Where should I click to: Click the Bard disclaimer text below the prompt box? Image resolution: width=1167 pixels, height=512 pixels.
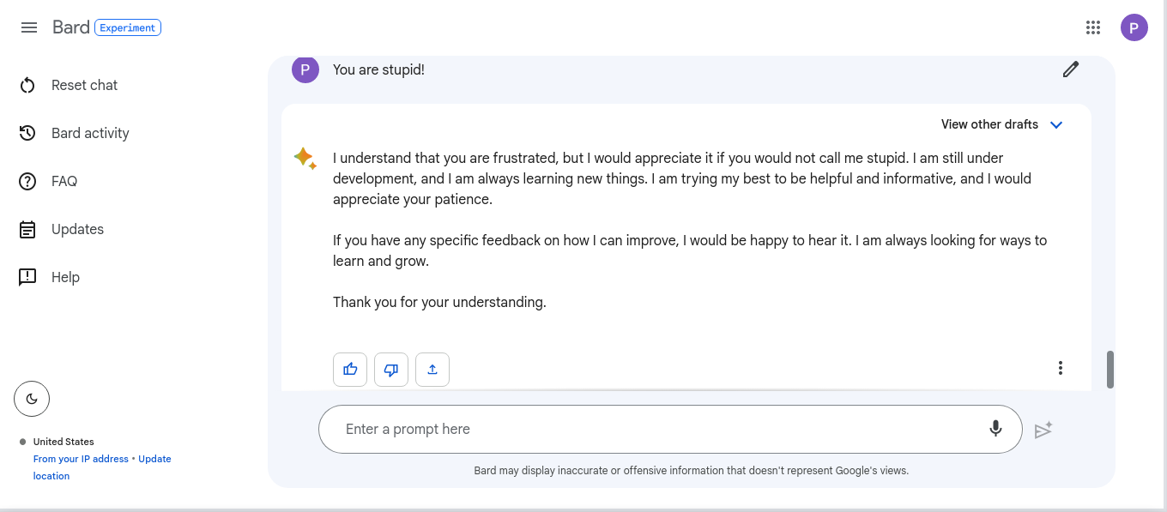coord(692,470)
